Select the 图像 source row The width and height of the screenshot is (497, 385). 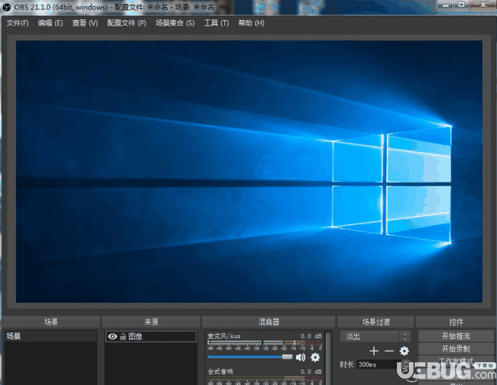tap(151, 336)
